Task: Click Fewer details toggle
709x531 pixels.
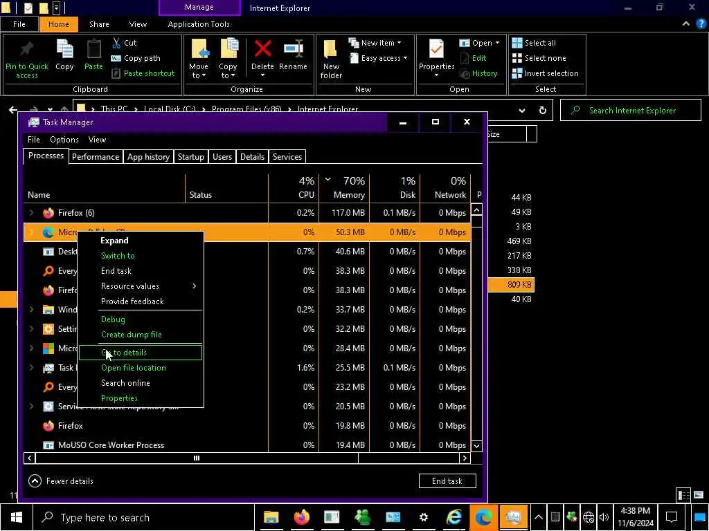Action: (61, 481)
